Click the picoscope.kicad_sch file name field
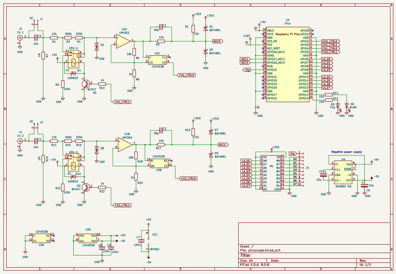The width and height of the screenshot is (396, 274). [265, 251]
